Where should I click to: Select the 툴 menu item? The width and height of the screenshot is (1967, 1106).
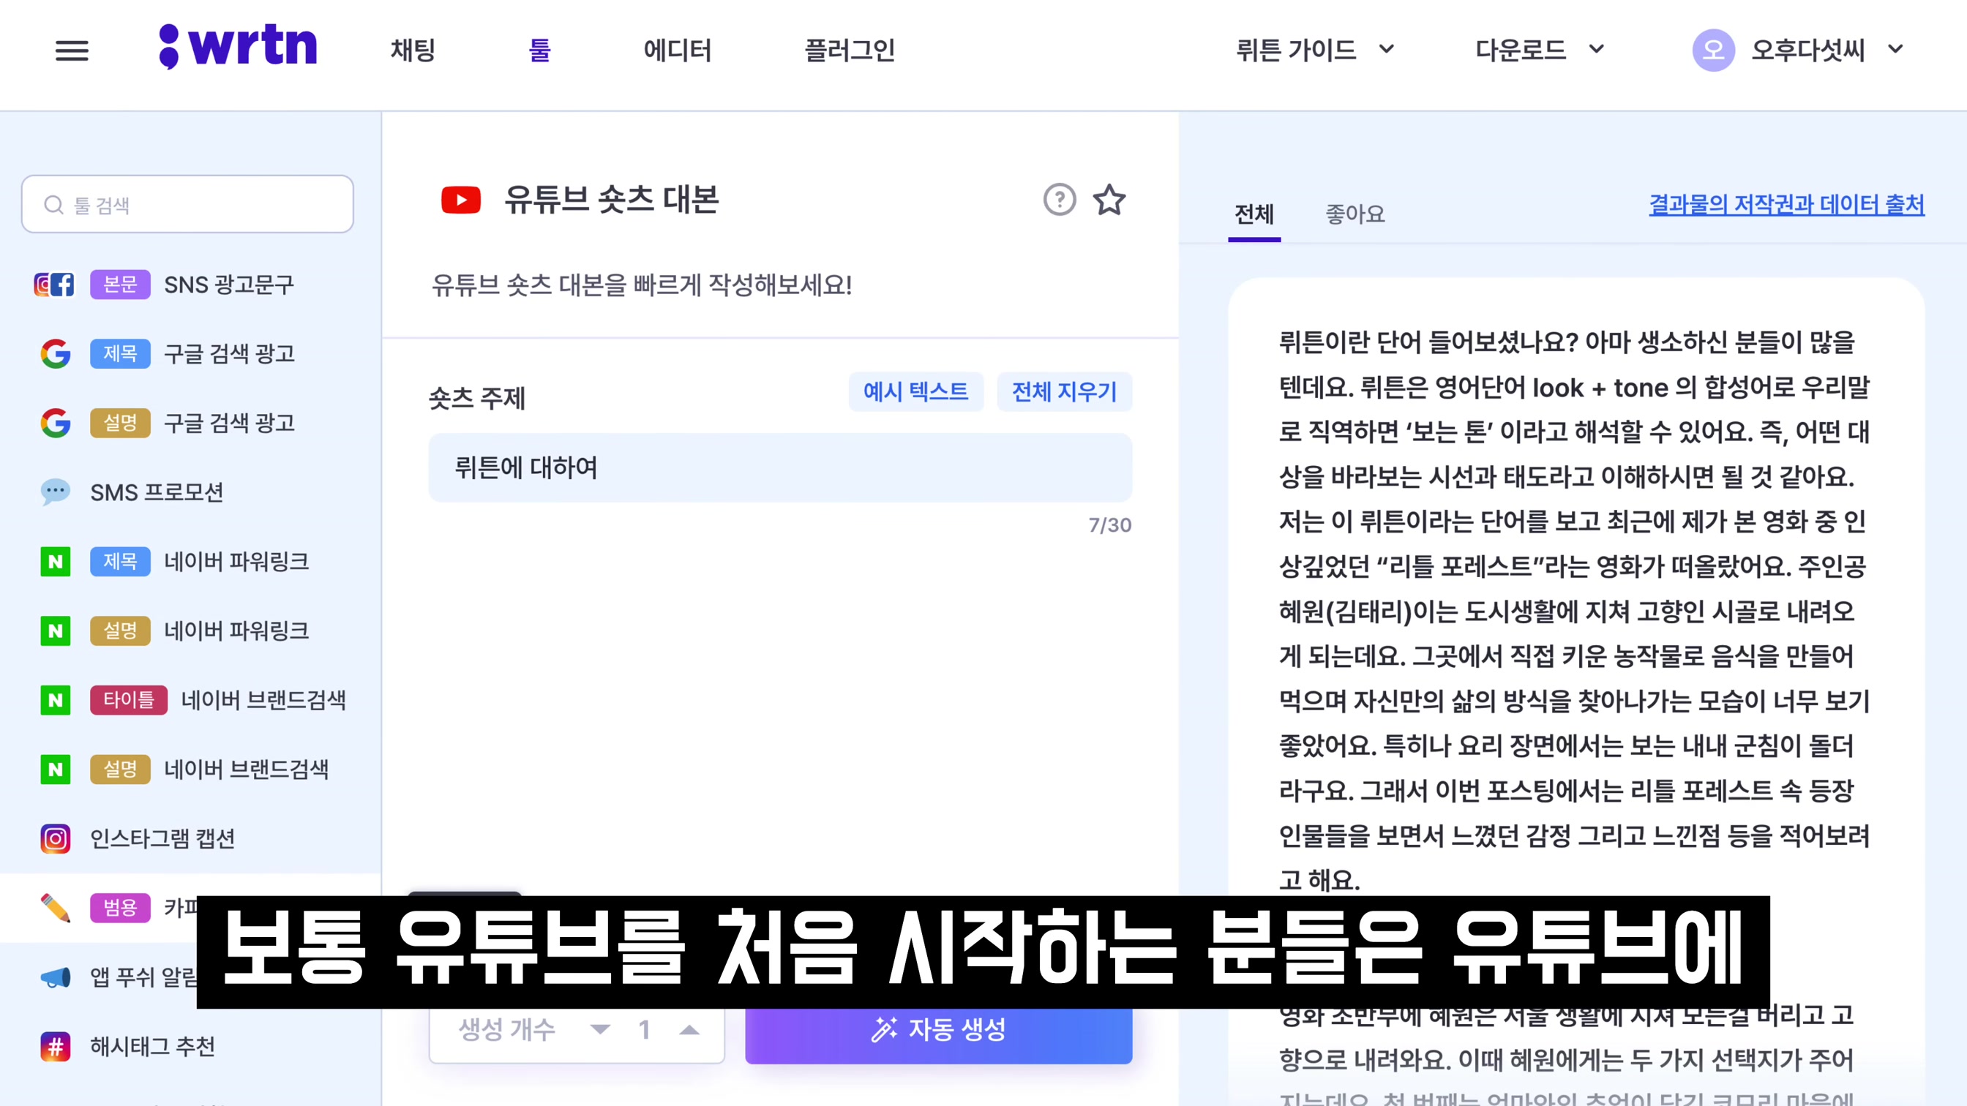[x=540, y=50]
